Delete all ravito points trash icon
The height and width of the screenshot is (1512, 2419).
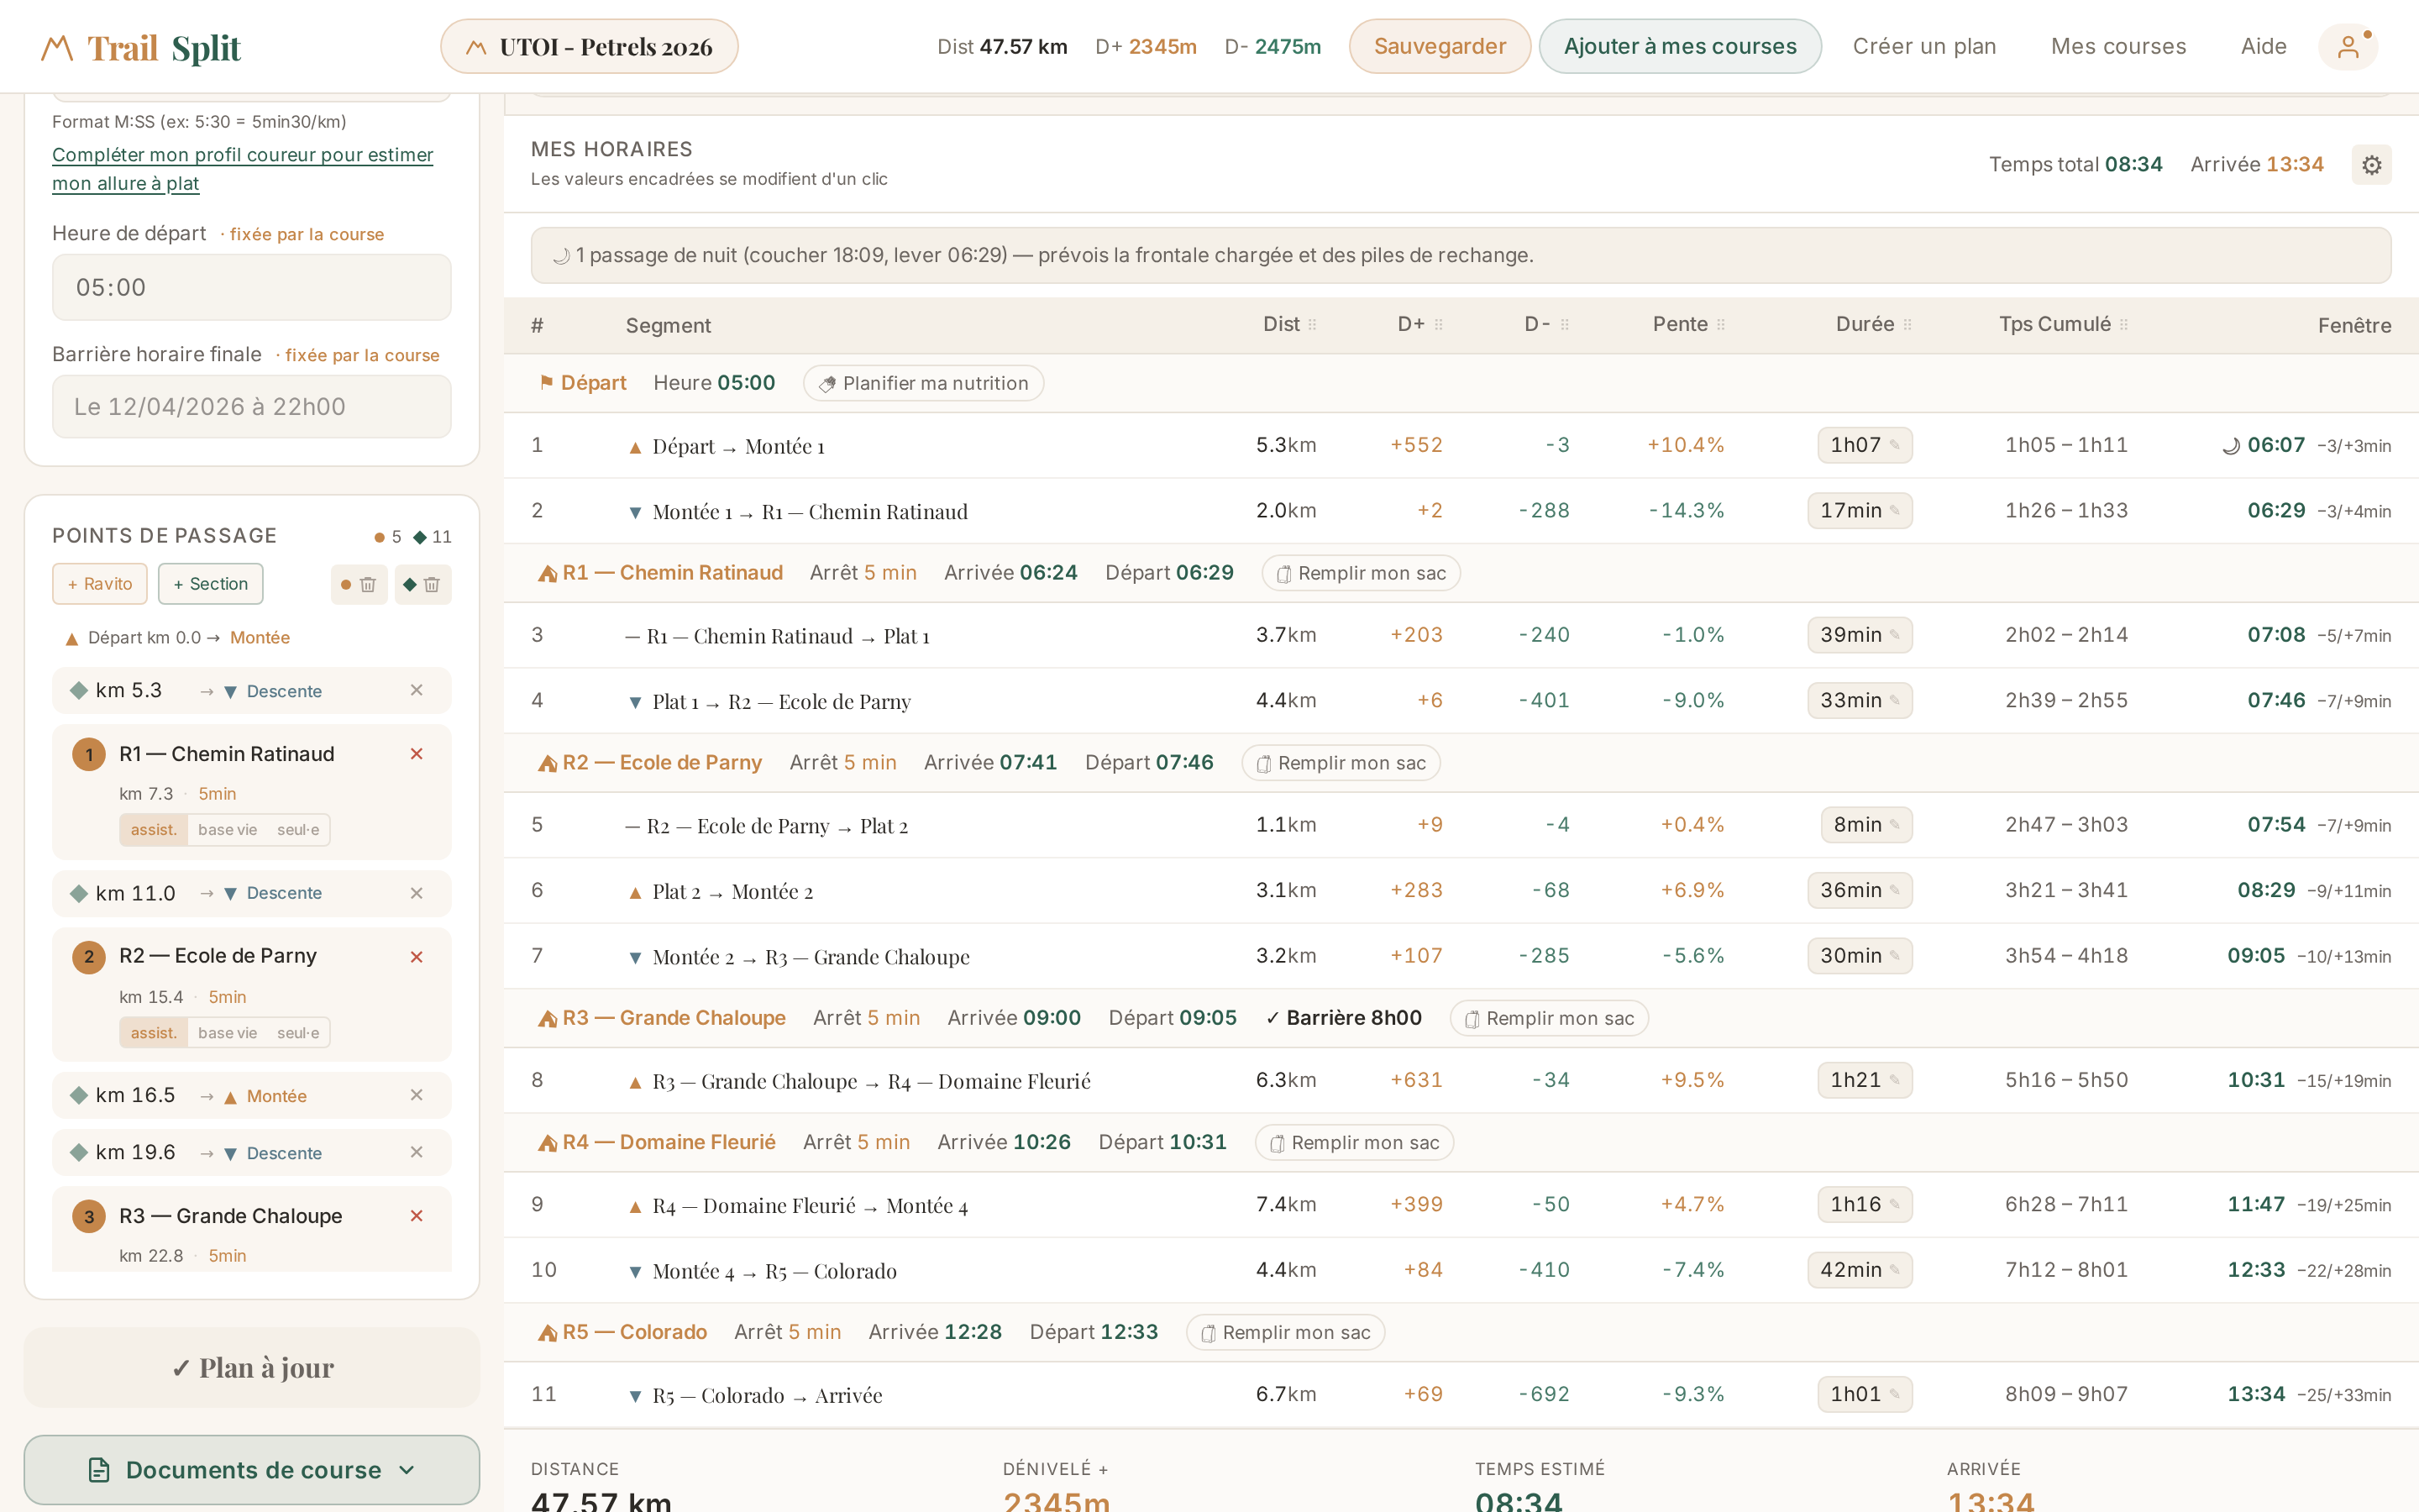tap(359, 584)
